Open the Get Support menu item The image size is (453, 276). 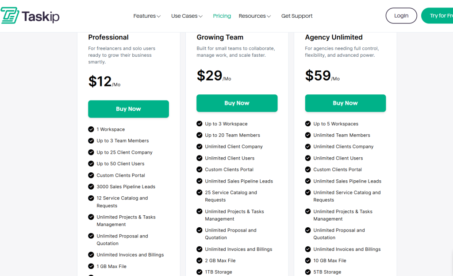(x=297, y=16)
